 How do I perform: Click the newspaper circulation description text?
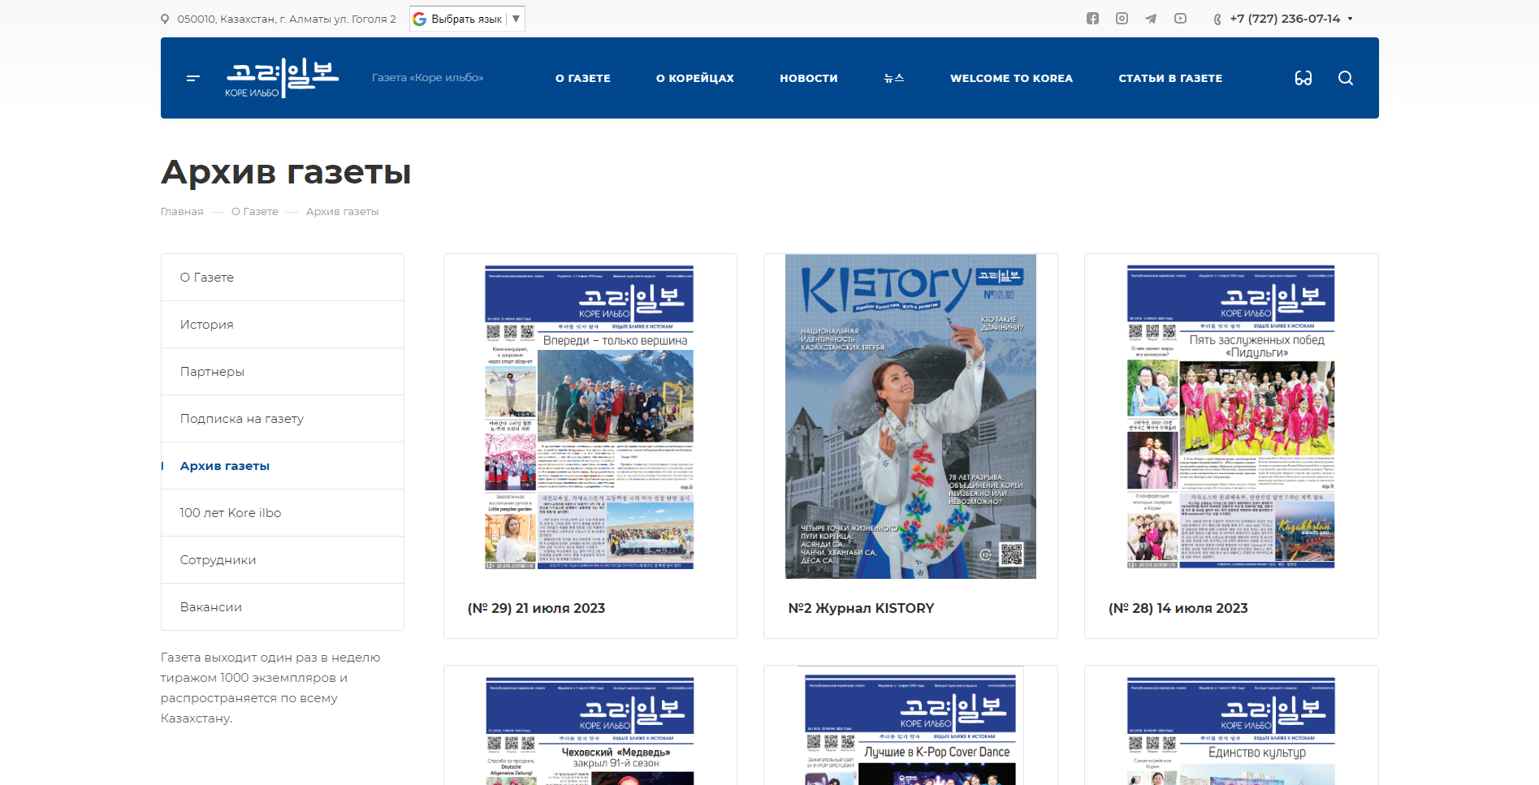tap(270, 688)
